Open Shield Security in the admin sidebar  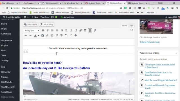(x=8, y=87)
